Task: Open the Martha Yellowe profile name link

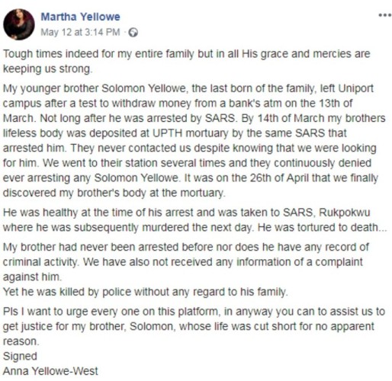Action: (80, 17)
